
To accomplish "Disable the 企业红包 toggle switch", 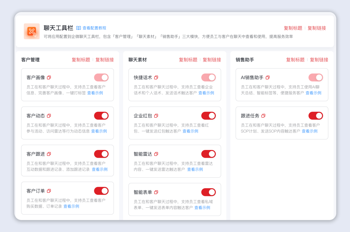I will 208,116.
